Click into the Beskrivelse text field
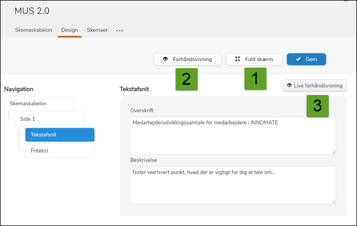Image resolution: width=357 pixels, height=226 pixels. pos(232,185)
